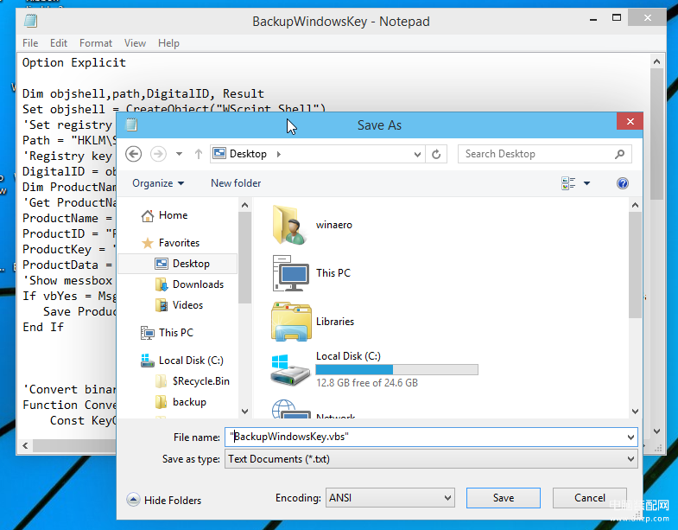Open address bar history dropdown
The height and width of the screenshot is (530, 678).
pos(417,154)
